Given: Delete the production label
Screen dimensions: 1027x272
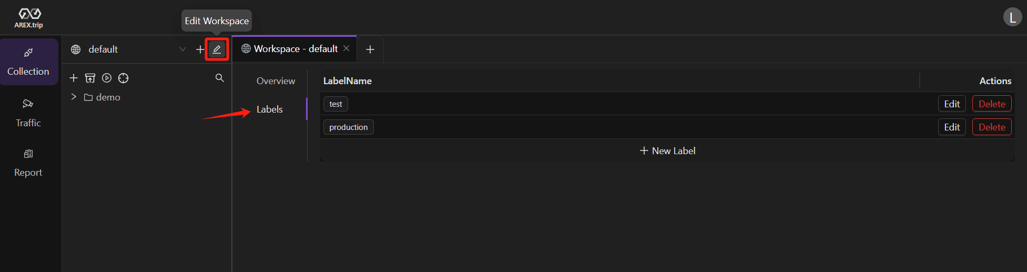Looking at the screenshot, I should (992, 127).
